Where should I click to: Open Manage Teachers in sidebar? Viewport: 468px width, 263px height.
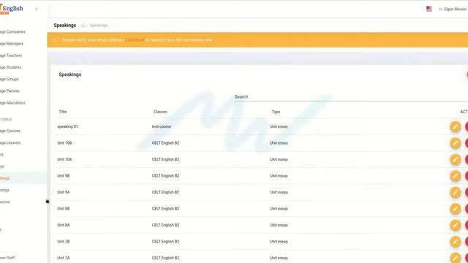11,56
